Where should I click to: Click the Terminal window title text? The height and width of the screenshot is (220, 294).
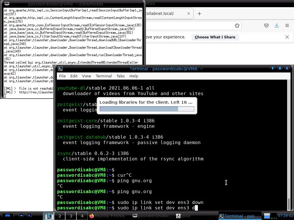(x=166, y=69)
